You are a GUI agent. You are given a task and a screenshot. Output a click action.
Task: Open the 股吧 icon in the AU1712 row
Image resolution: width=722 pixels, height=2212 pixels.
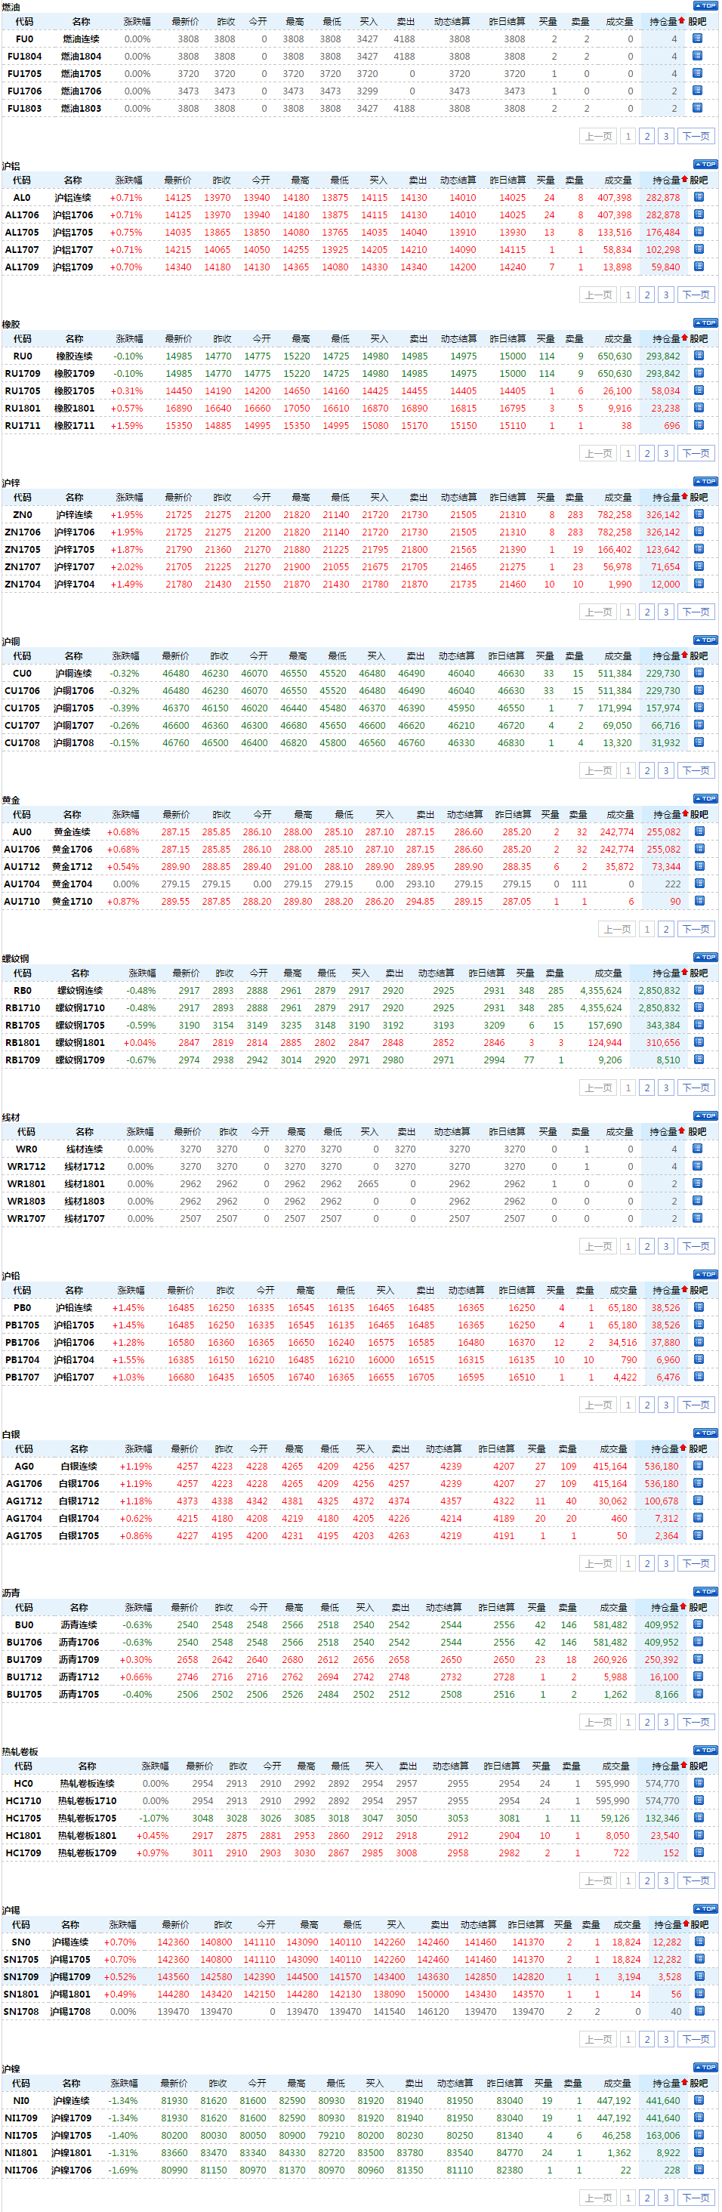pyautogui.click(x=699, y=865)
